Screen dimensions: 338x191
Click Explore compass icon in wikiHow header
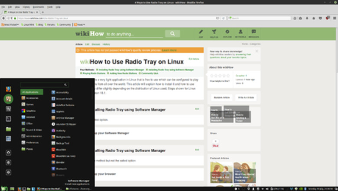point(227,34)
